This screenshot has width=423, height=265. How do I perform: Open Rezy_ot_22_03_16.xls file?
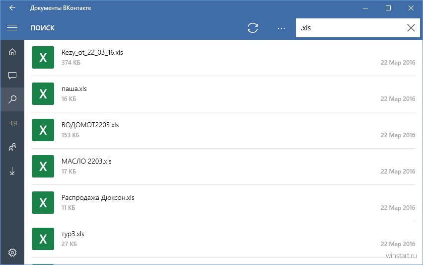coord(223,58)
